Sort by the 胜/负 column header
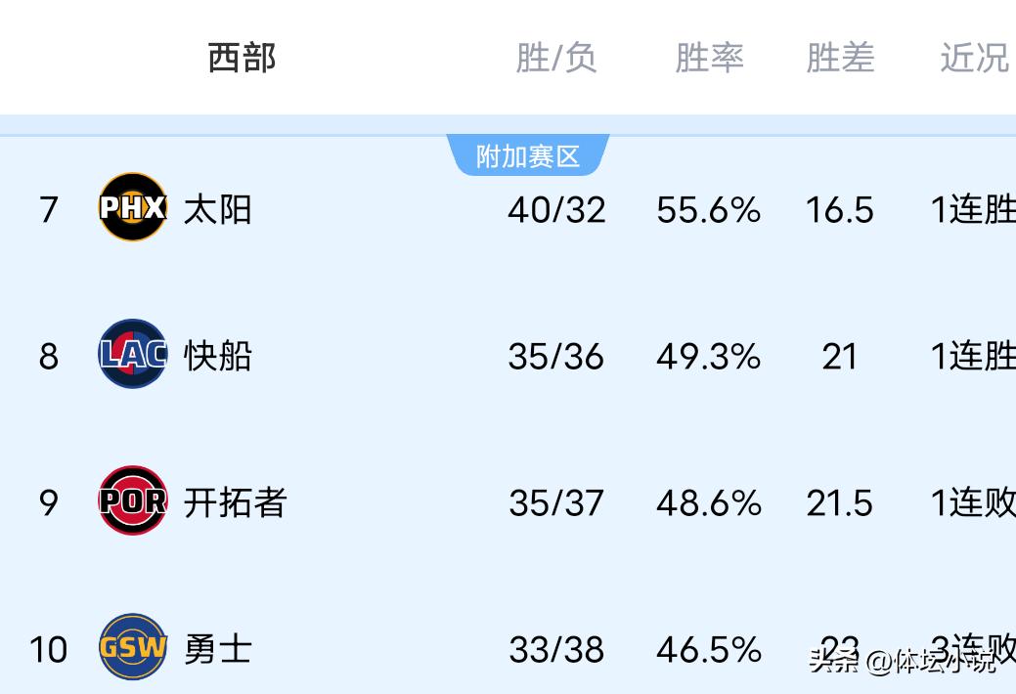The width and height of the screenshot is (1016, 694). coord(555,59)
